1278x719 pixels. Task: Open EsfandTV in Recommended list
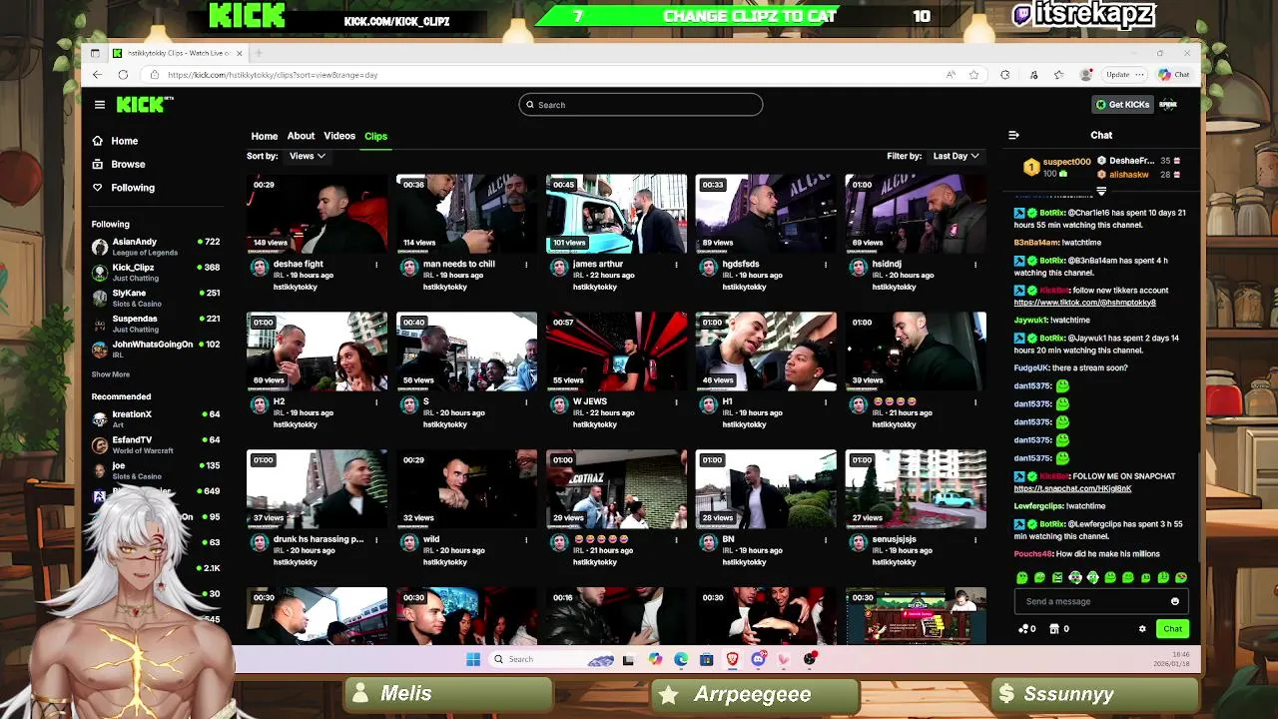(156, 444)
